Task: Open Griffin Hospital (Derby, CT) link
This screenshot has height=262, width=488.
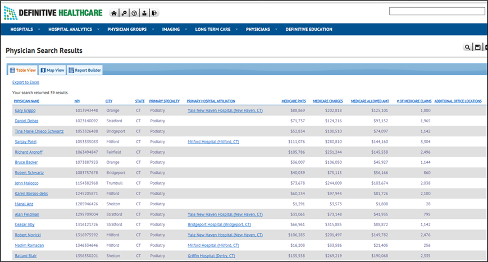Action: [x=211, y=256]
